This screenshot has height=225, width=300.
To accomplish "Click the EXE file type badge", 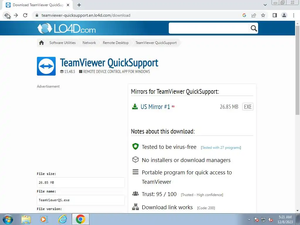I will click(248, 107).
